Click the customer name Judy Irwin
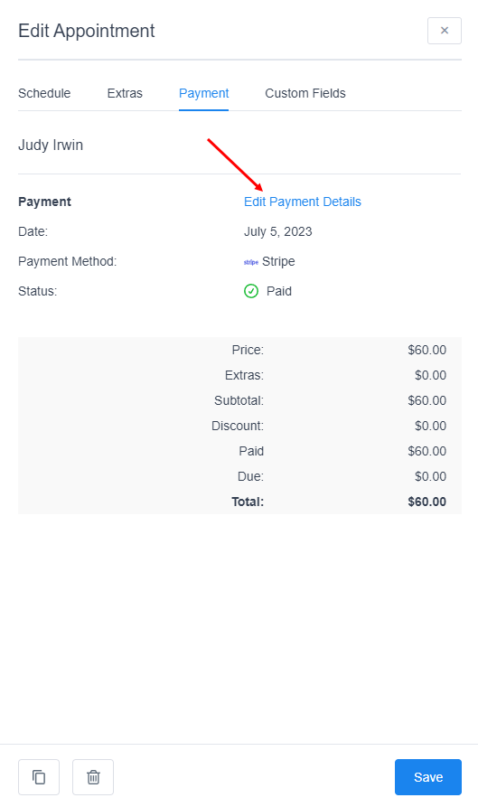This screenshot has width=478, height=807. (x=51, y=145)
